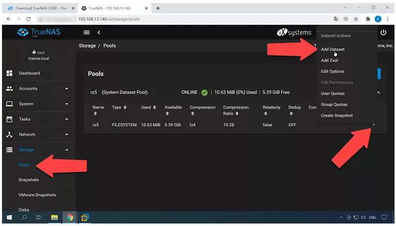Viewport: 396px width, 226px height.
Task: Expand the System menu arrow
Action: click(x=67, y=104)
